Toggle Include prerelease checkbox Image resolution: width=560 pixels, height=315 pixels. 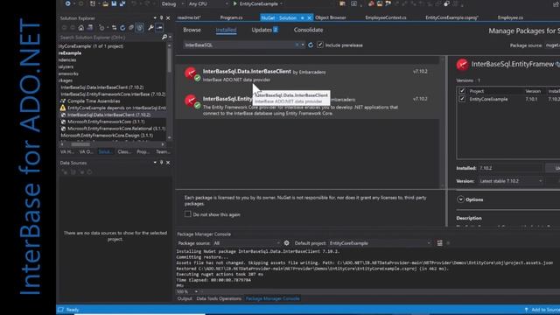[320, 45]
